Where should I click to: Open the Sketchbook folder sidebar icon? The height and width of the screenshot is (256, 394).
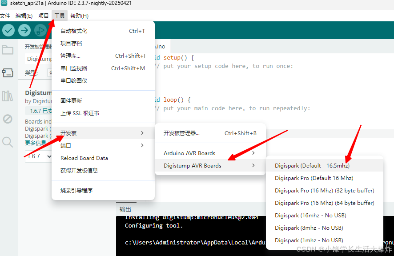pyautogui.click(x=8, y=50)
